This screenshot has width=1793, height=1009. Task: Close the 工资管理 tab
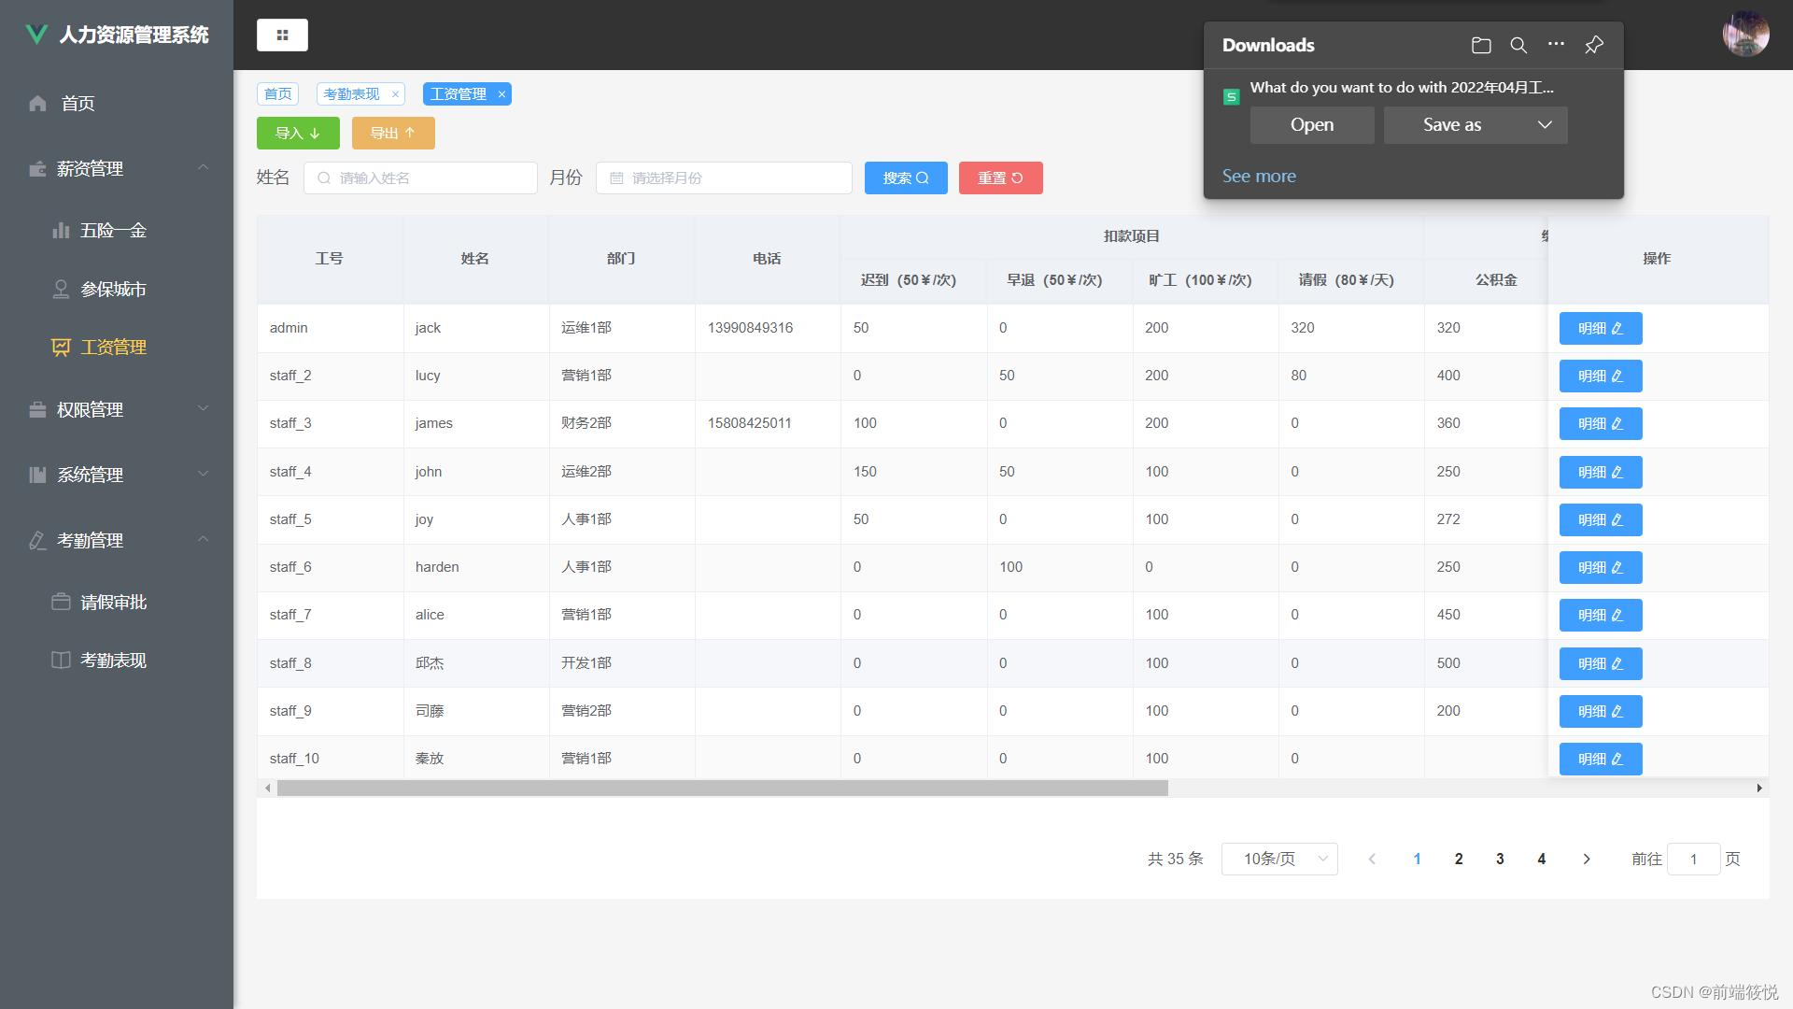coord(501,94)
